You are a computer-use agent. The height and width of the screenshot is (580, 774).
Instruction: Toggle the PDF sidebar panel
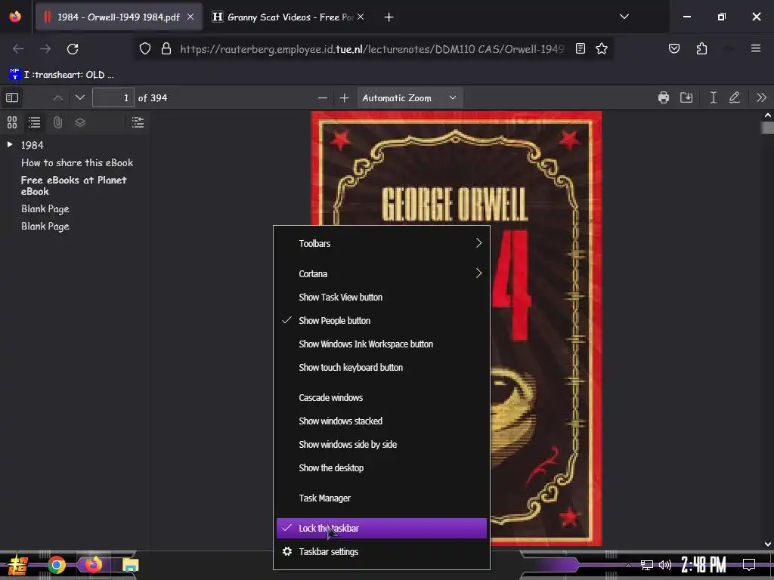12,97
